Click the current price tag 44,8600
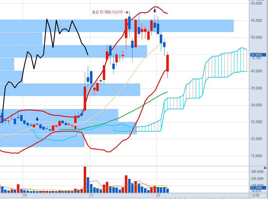The height and width of the screenshot is (199, 268). pos(258,55)
